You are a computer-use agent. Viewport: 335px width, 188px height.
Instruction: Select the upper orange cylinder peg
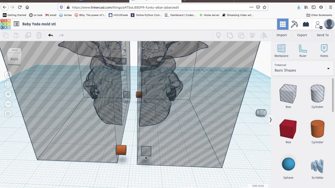pos(139,95)
